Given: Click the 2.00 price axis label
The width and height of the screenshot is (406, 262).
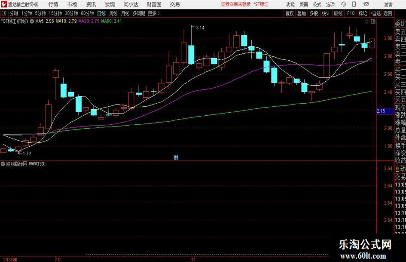Looking at the screenshot, I should pos(388,128).
